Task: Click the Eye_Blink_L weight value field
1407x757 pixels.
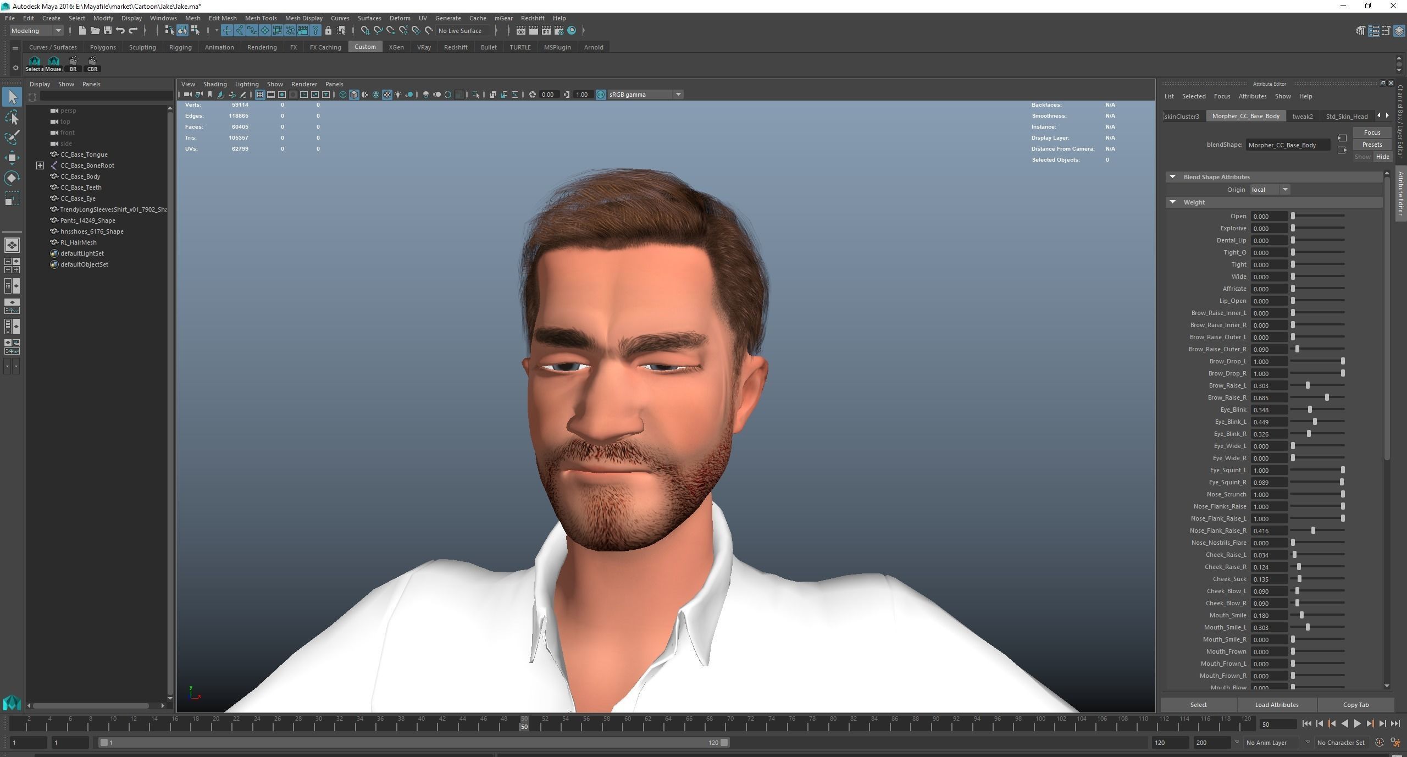Action: point(1268,422)
